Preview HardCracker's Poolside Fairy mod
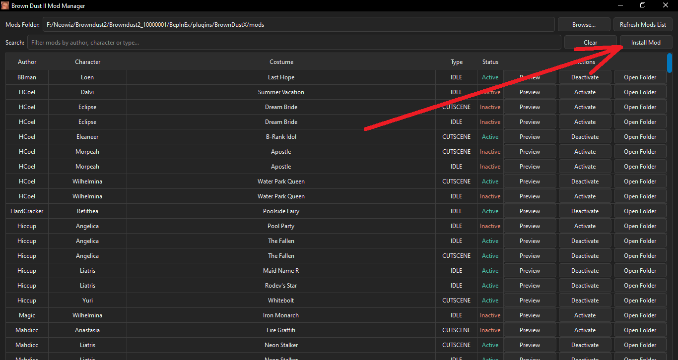This screenshot has width=678, height=360. point(530,211)
